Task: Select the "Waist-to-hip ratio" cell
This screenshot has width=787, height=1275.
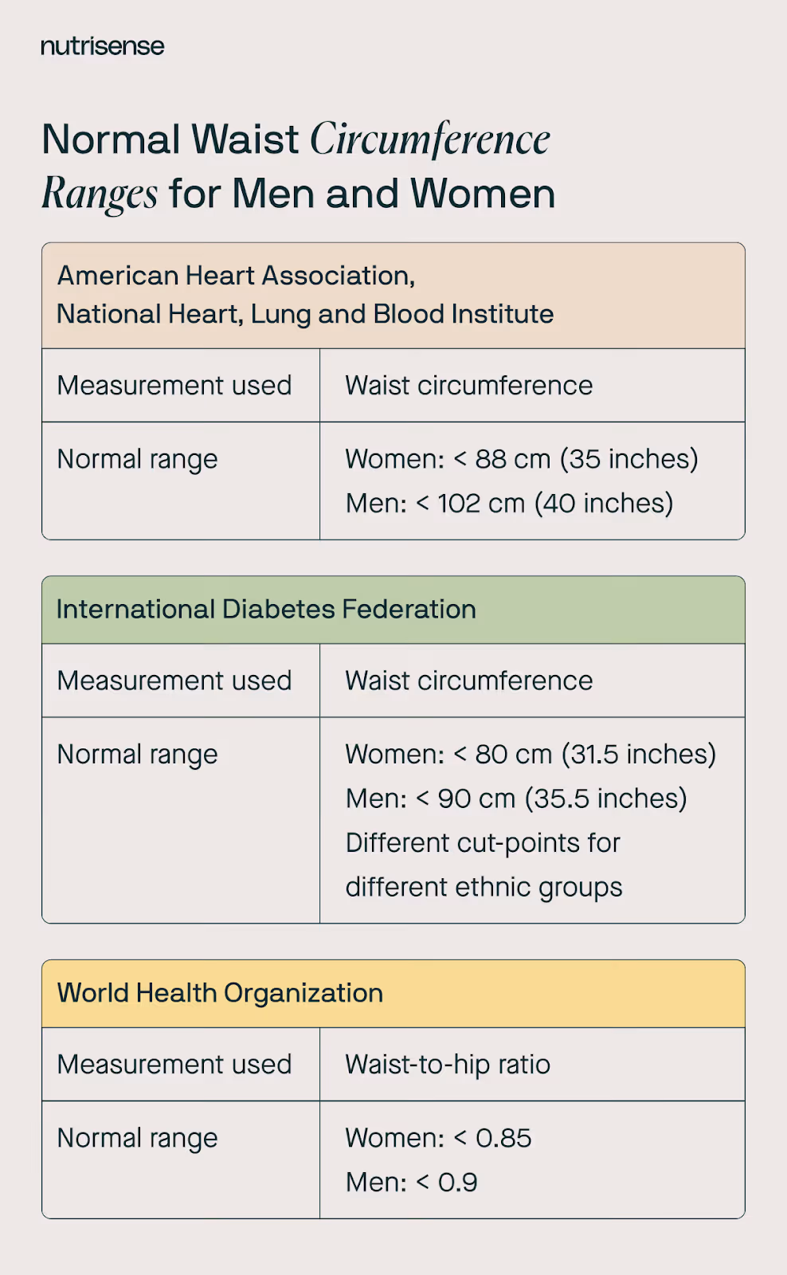Action: pos(448,1065)
